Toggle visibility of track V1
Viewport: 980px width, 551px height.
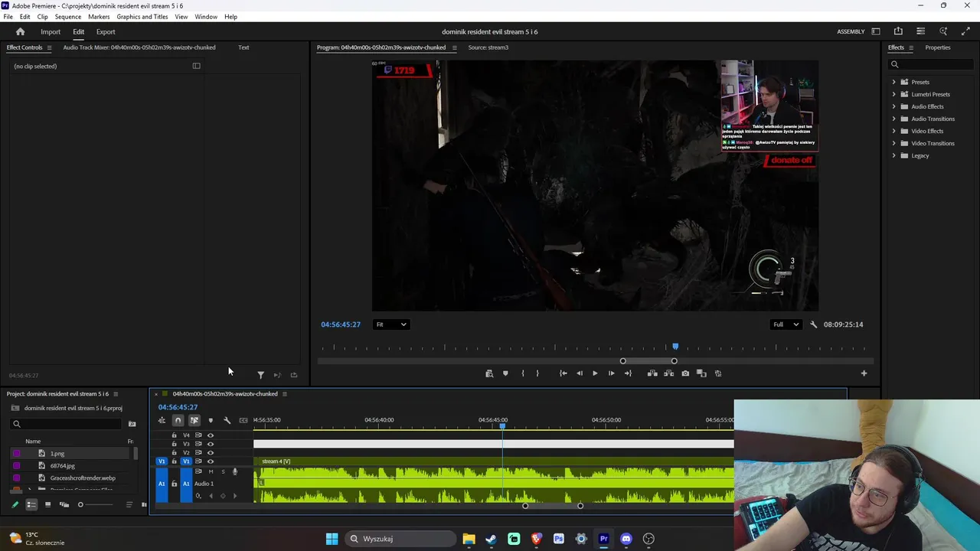pyautogui.click(x=211, y=461)
